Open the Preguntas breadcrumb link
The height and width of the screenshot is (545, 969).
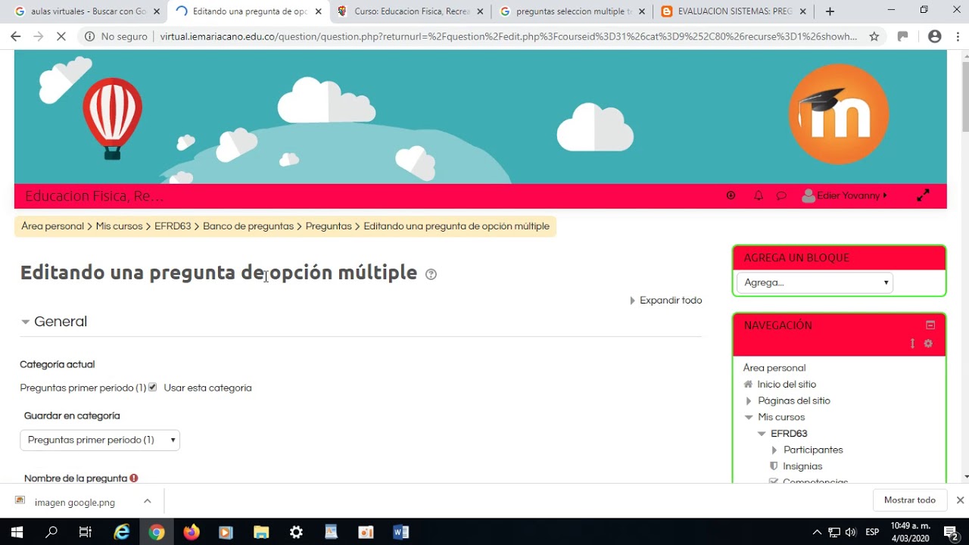click(x=329, y=226)
